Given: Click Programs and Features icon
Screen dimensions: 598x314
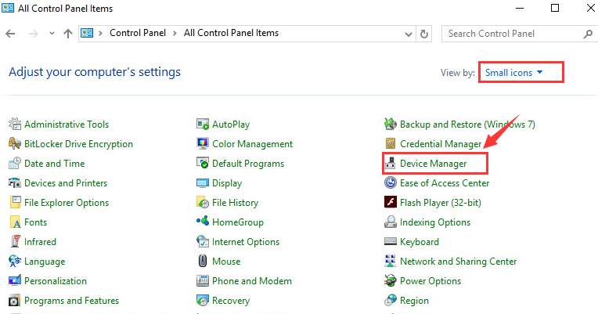Looking at the screenshot, I should coord(15,300).
